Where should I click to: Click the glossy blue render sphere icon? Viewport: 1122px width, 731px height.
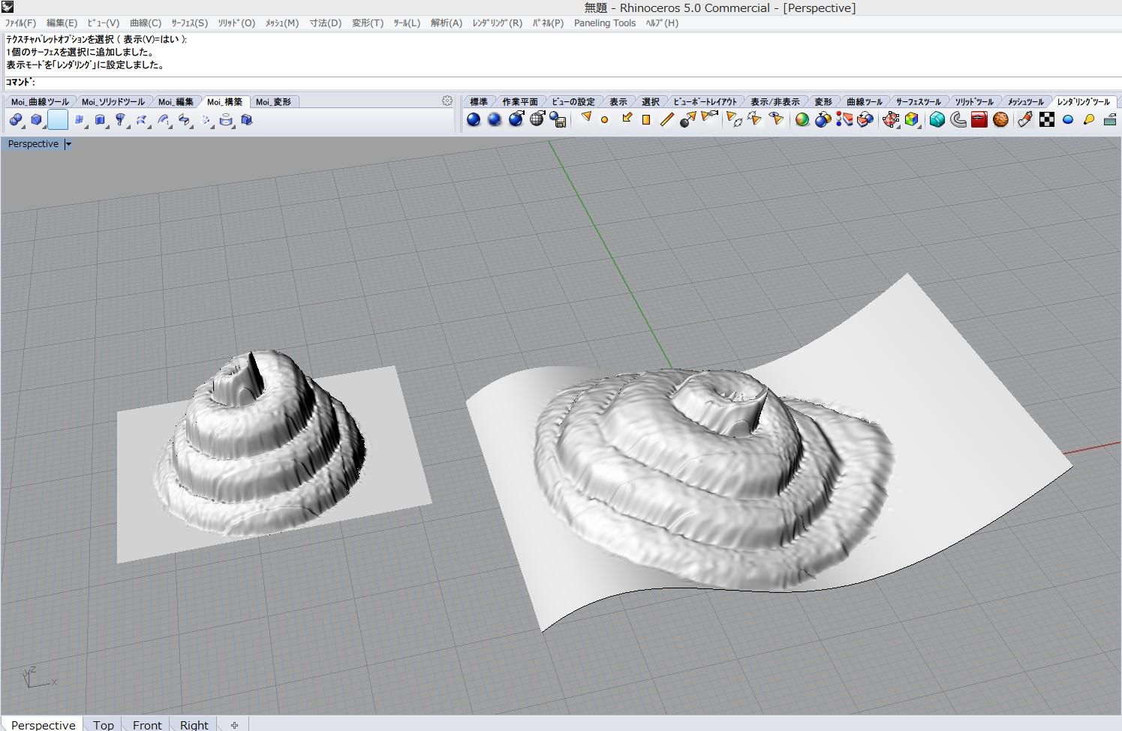pos(474,119)
